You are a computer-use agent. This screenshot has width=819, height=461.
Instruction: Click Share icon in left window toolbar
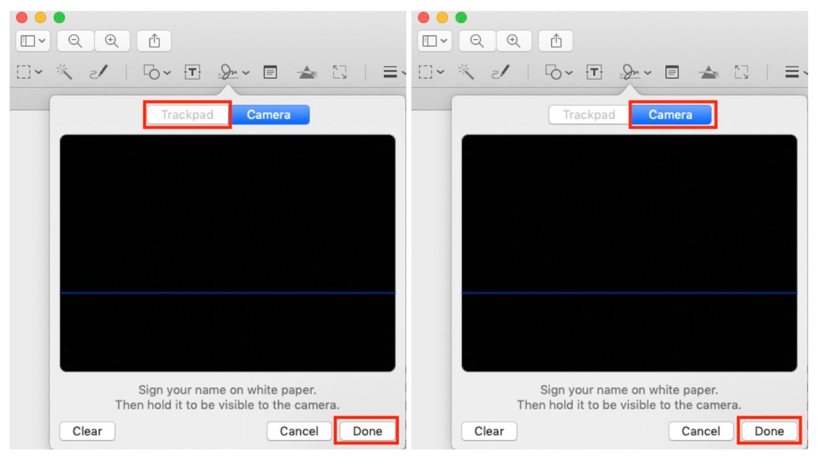[154, 41]
